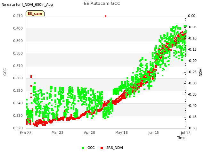Click the -0.45 right axis value

(192, 117)
